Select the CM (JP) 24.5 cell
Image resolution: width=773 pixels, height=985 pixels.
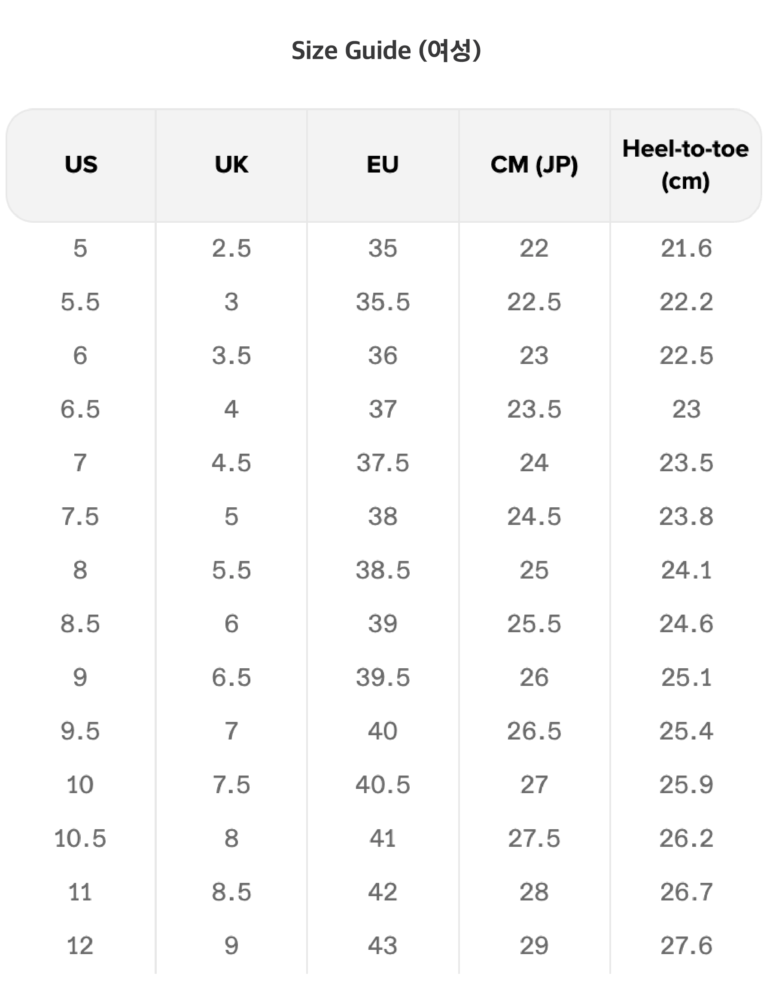click(534, 516)
